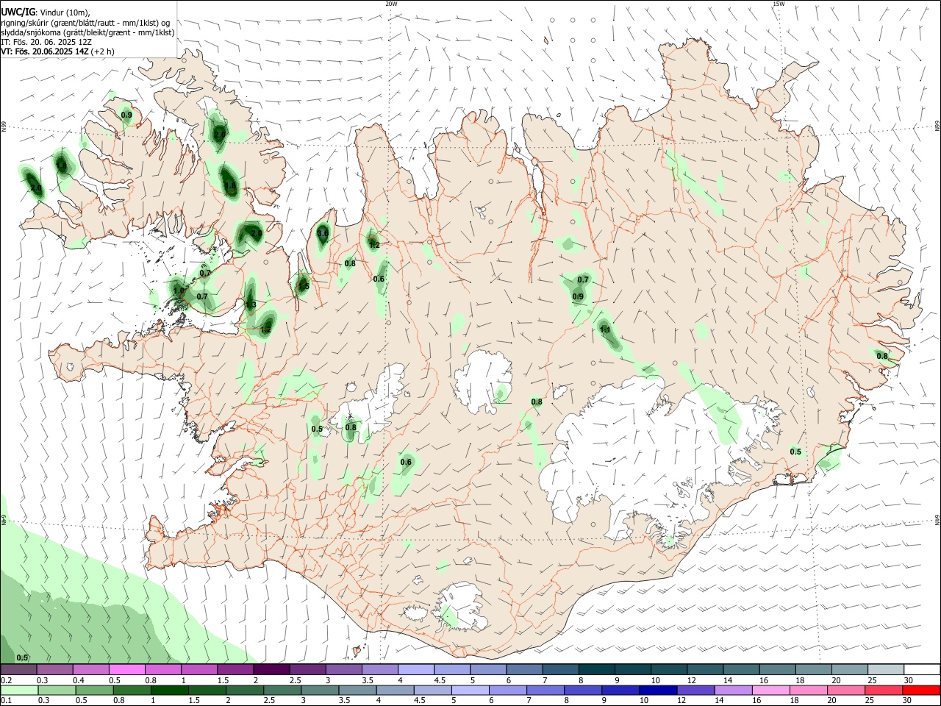Click the 0.1 label at the rain scale's start

pos(6,701)
